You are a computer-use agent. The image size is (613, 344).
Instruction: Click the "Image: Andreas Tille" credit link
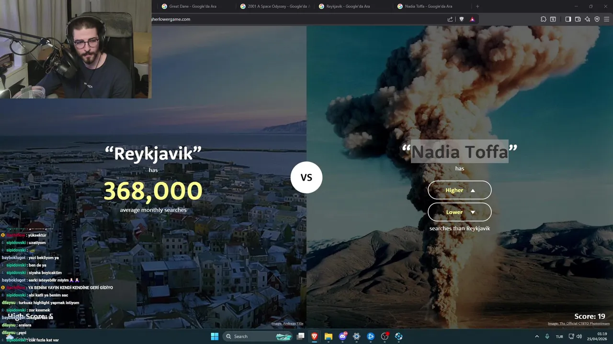[287, 323]
